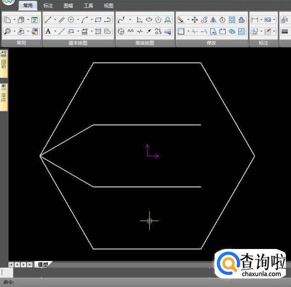
Task: Select the Circle drawing tool
Action: (71, 20)
